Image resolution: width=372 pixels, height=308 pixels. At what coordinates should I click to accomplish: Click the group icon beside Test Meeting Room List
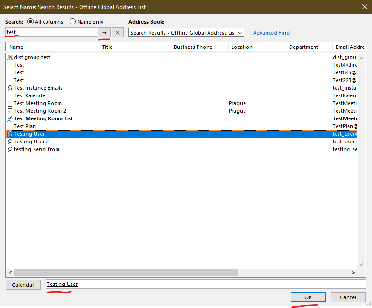10,119
